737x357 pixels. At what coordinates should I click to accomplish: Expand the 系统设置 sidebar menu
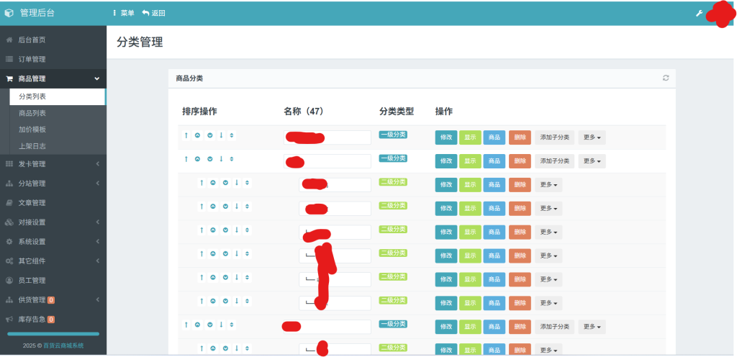[53, 241]
